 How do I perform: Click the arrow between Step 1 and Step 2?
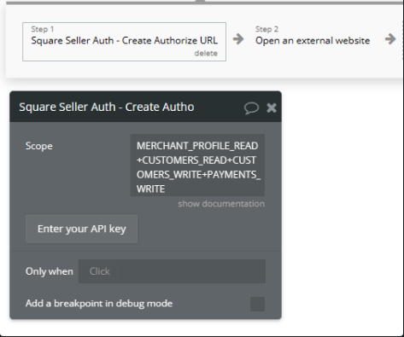point(238,39)
